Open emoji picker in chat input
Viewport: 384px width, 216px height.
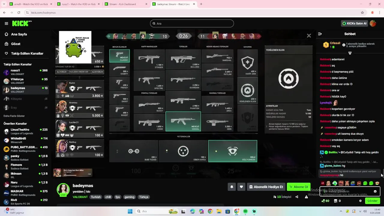pos(375,191)
